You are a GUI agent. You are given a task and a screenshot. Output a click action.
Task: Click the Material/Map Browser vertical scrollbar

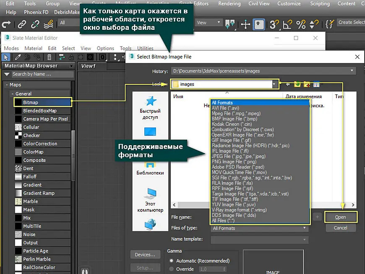(x=73, y=156)
